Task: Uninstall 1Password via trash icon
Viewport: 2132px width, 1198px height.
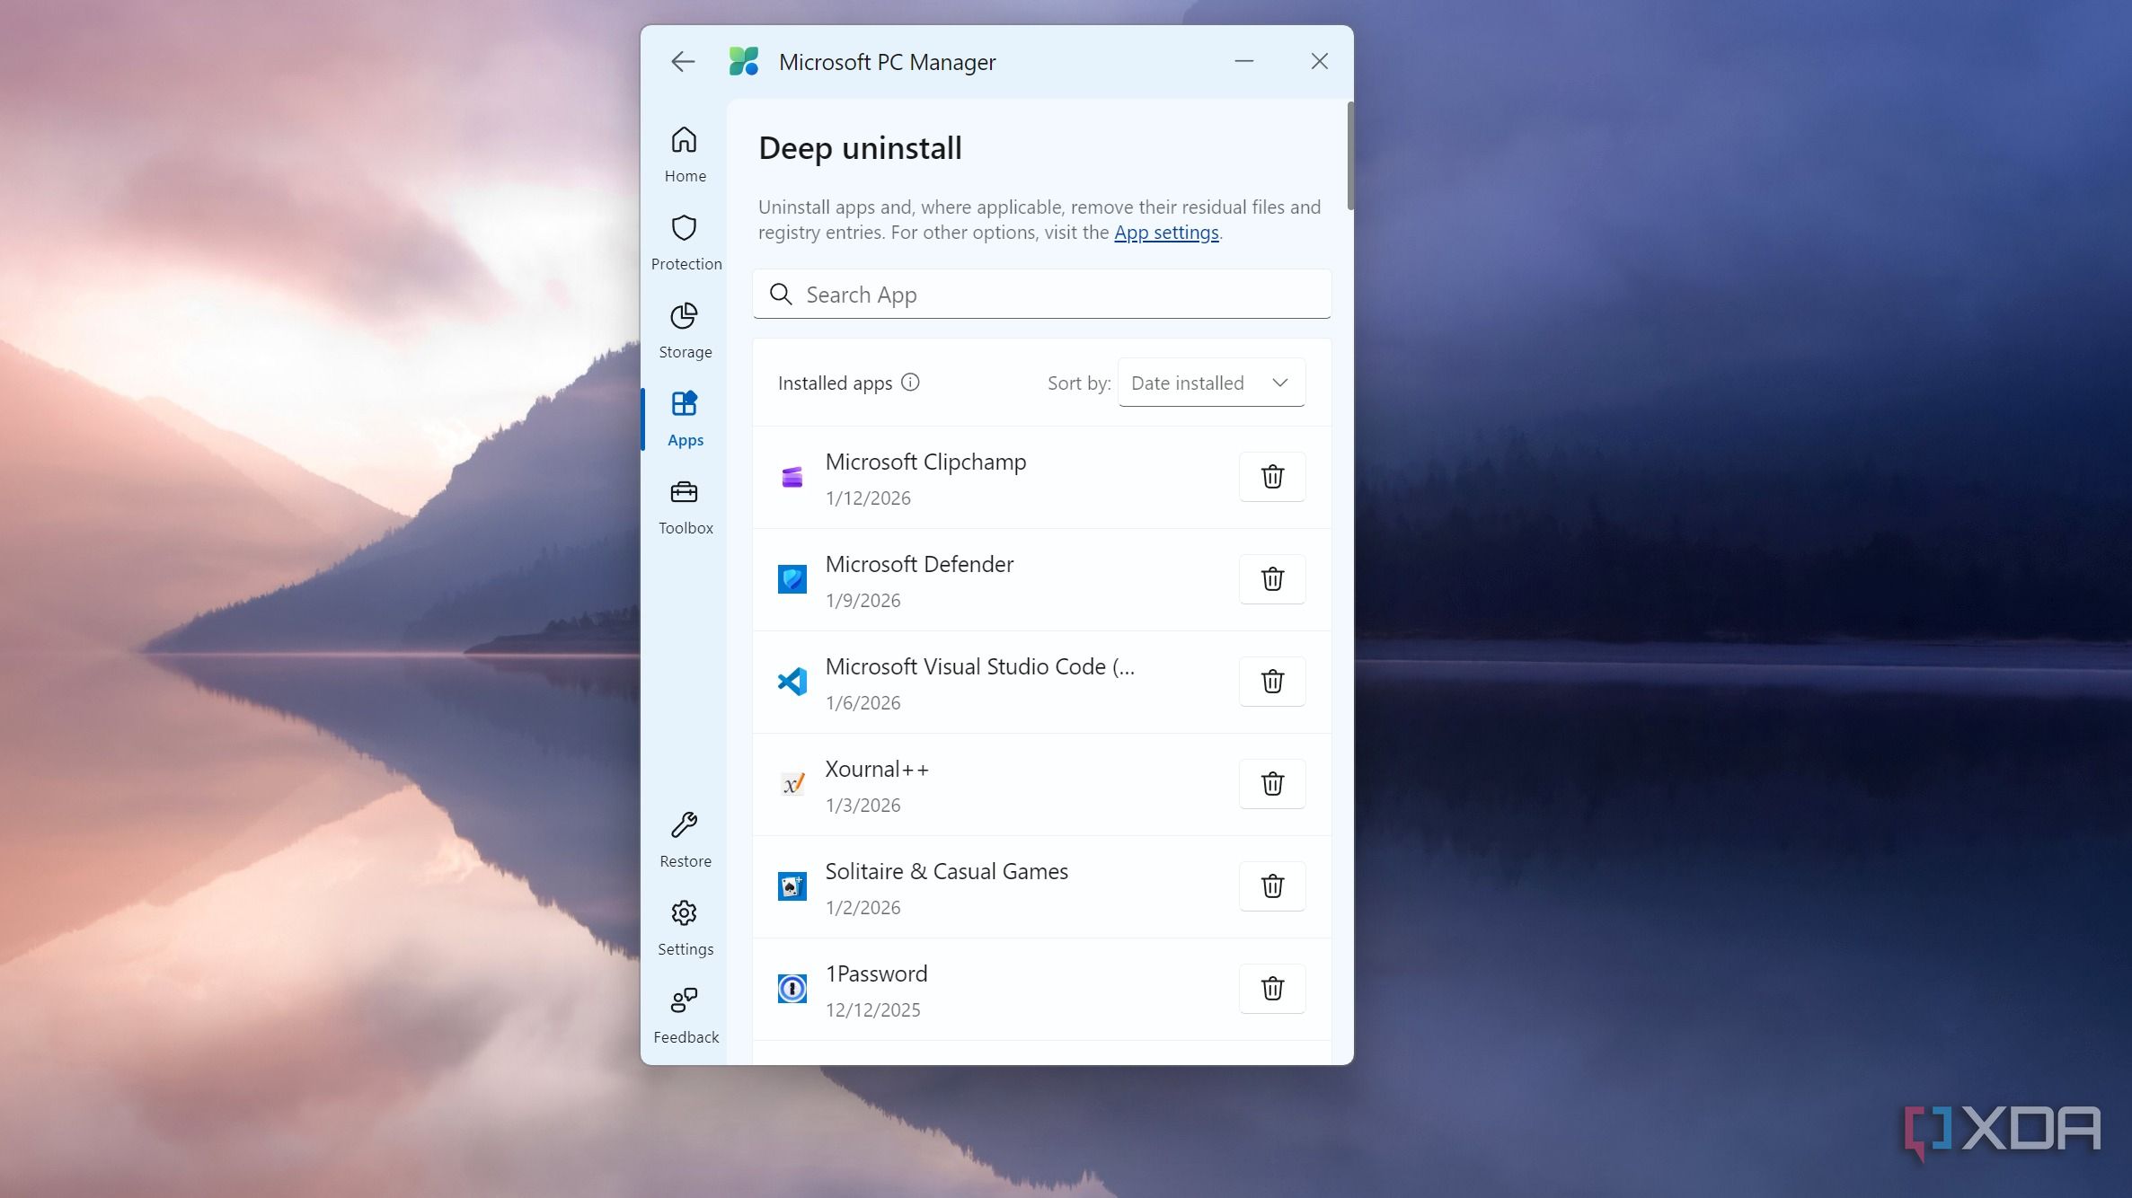Action: point(1271,989)
